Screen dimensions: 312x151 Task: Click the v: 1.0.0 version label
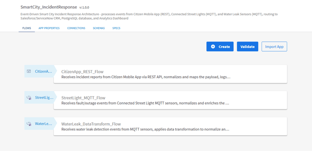pyautogui.click(x=84, y=7)
